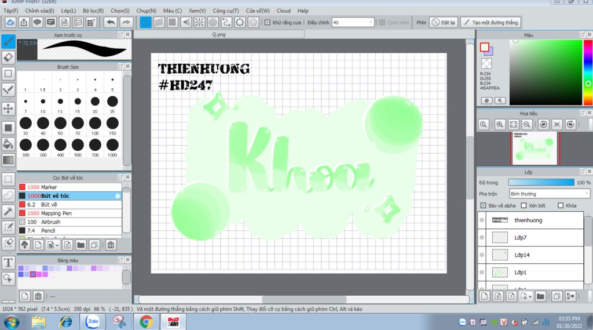Toggle Khử răng cưa checkbox
Screen dimensions: 593x330
click(268, 23)
